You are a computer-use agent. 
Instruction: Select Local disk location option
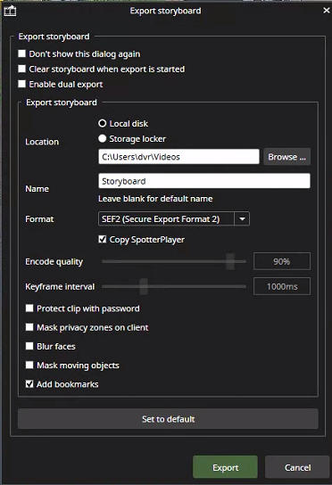(103, 123)
